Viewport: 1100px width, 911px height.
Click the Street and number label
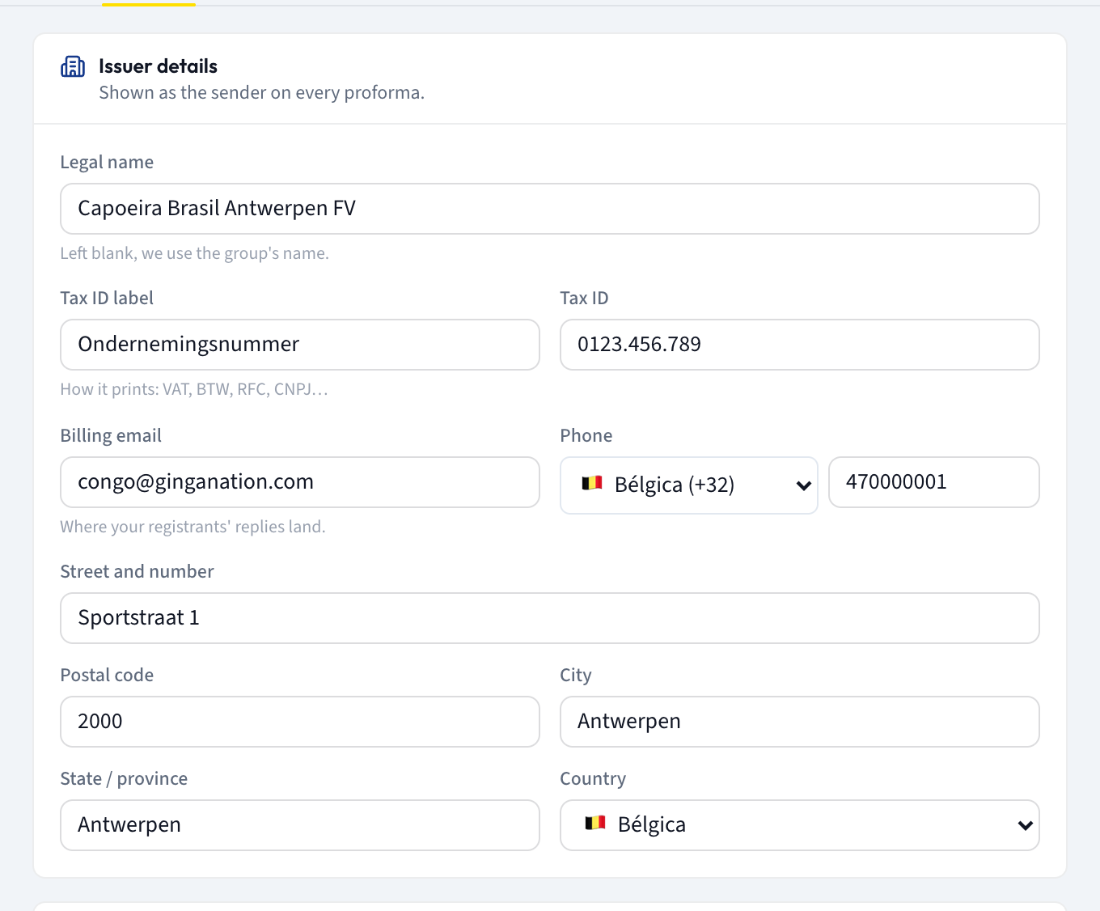click(x=137, y=571)
